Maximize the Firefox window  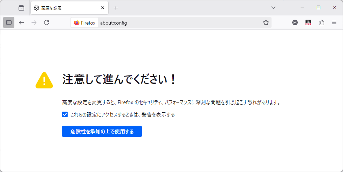318,7
